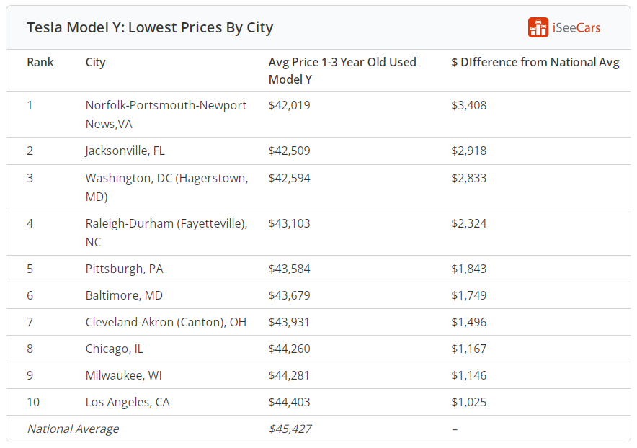Click the '$2,918' difference value
This screenshot has width=637, height=448.
coord(469,151)
